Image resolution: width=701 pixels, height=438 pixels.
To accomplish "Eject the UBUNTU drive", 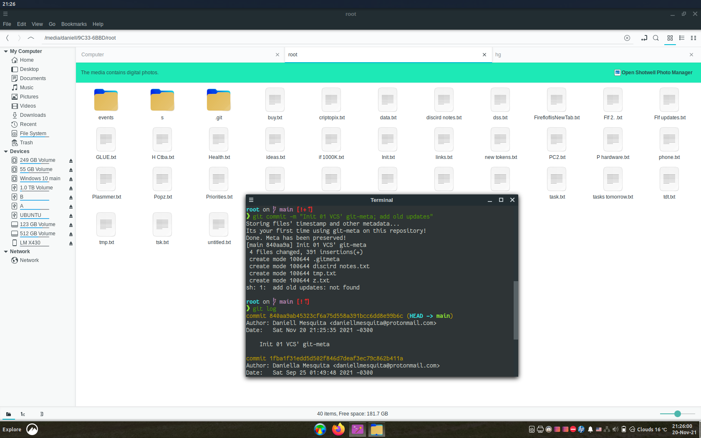I will (71, 216).
